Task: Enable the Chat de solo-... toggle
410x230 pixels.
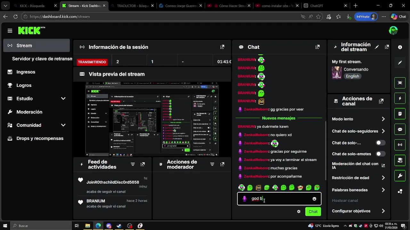Action: click(381, 143)
